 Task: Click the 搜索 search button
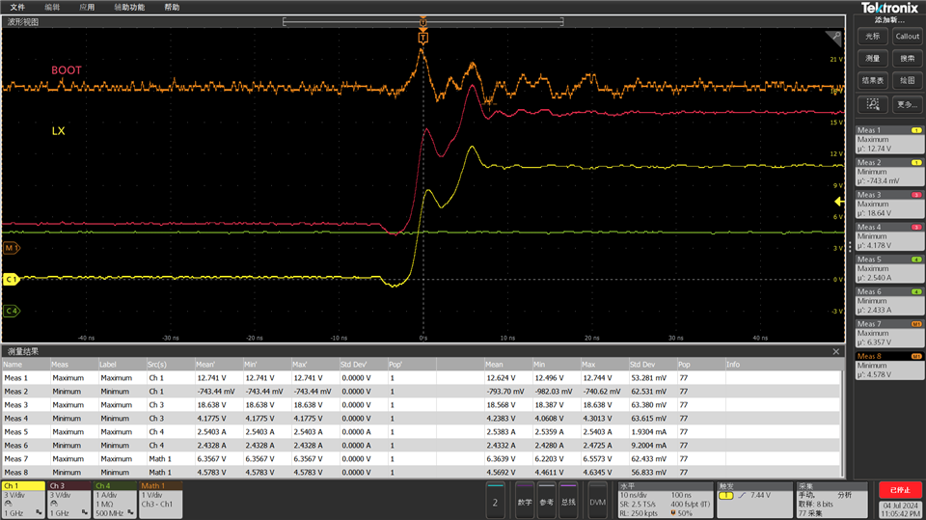(907, 59)
